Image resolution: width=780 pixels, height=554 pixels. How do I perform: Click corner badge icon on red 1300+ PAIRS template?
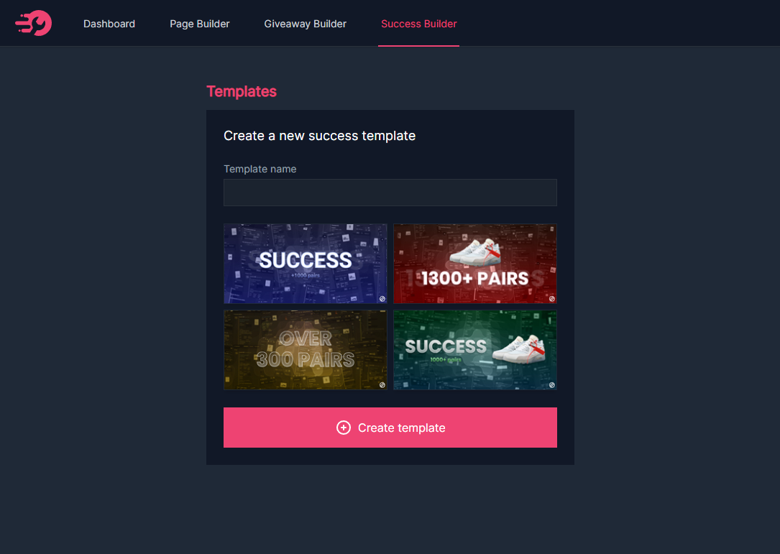coord(551,299)
